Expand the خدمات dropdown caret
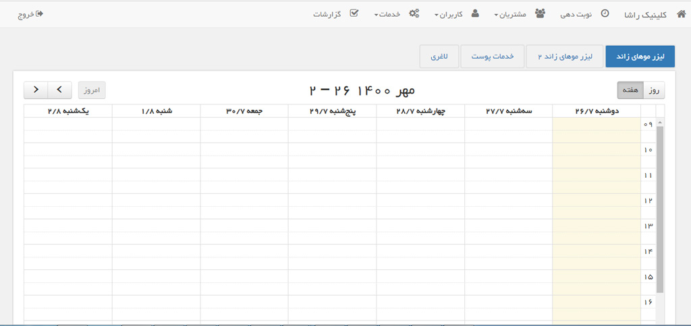Screen dimensions: 691x326 pyautogui.click(x=376, y=15)
